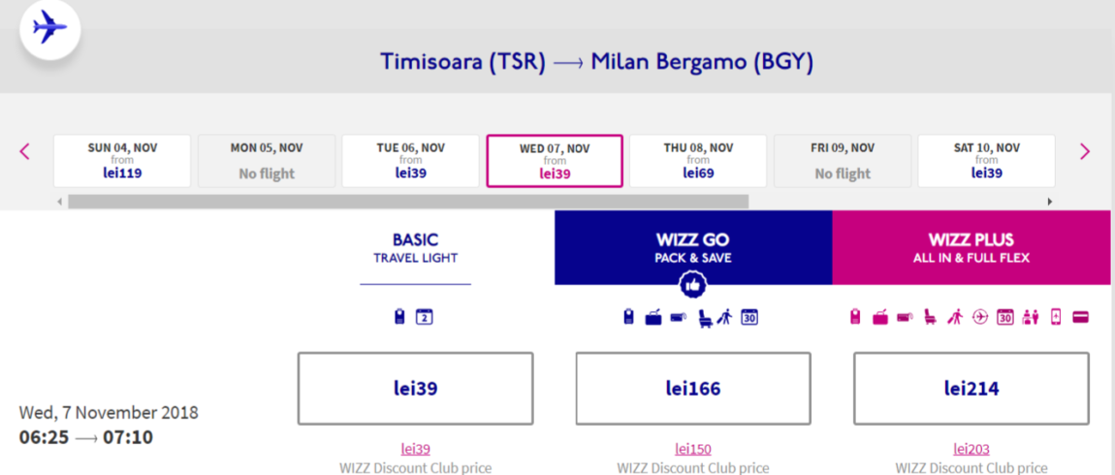
Task: Click the BASIC fare 2-day calendar icon
Action: click(424, 316)
